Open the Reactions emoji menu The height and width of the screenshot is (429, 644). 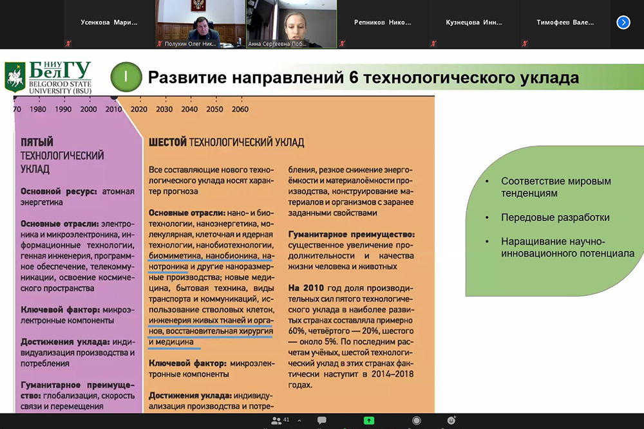tap(451, 421)
